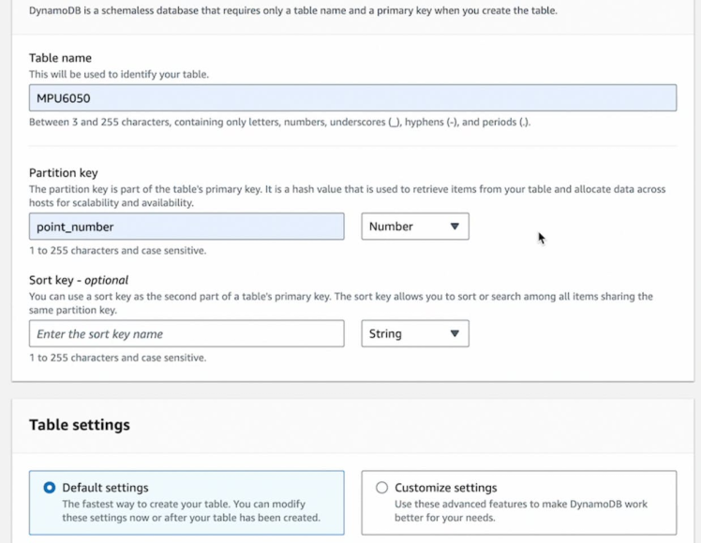Screen dimensions: 701x543
Task: Click the Partition key name field
Action: [x=186, y=227]
